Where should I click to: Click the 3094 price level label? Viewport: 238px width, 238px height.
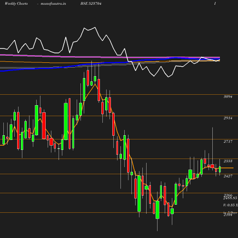coord(228,97)
